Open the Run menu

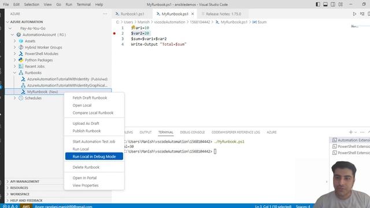pyautogui.click(x=69, y=5)
